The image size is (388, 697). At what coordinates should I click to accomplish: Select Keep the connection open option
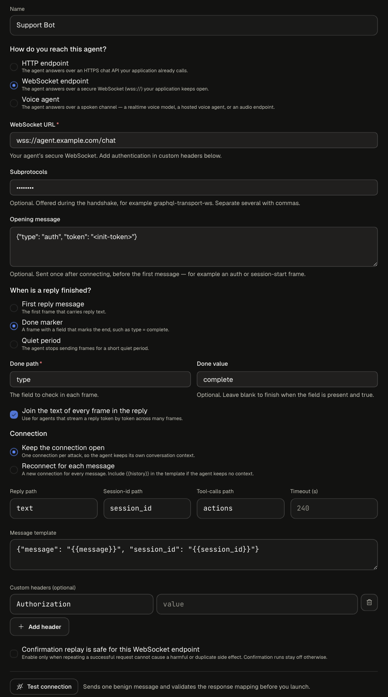[14, 452]
